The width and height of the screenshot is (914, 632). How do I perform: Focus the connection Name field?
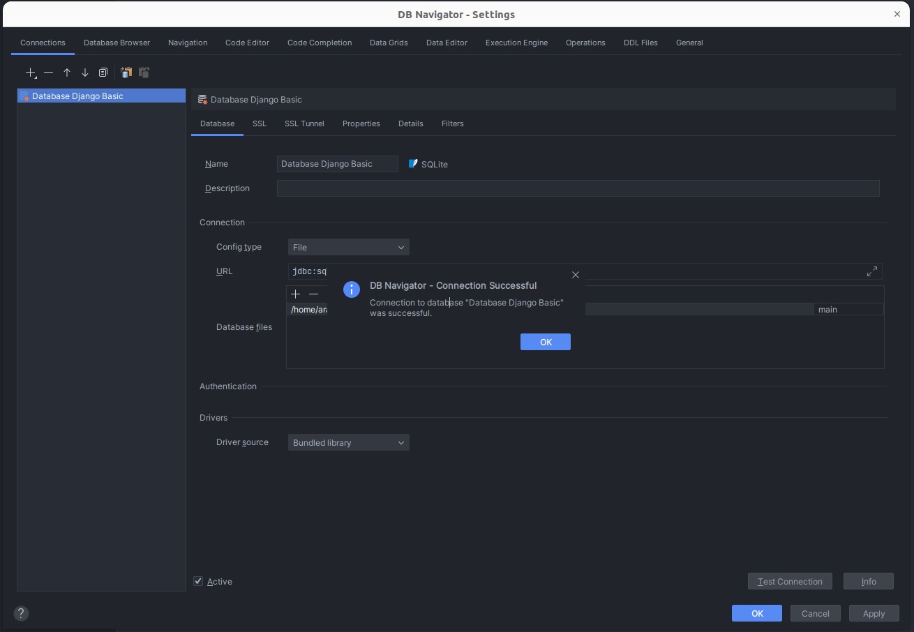tap(338, 164)
